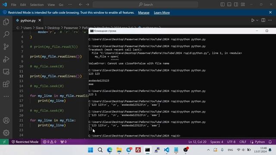Click the Ln 12, Col 20 indicator

[198, 142]
